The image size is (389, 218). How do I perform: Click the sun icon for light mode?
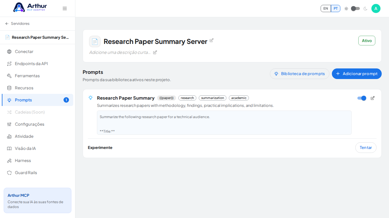(x=346, y=8)
